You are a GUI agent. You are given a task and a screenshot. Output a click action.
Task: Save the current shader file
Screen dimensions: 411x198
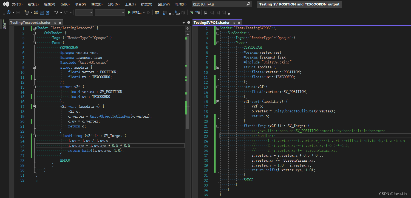click(x=42, y=12)
